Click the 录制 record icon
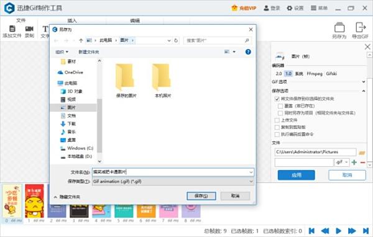The width and height of the screenshot is (373, 237). (x=29, y=29)
